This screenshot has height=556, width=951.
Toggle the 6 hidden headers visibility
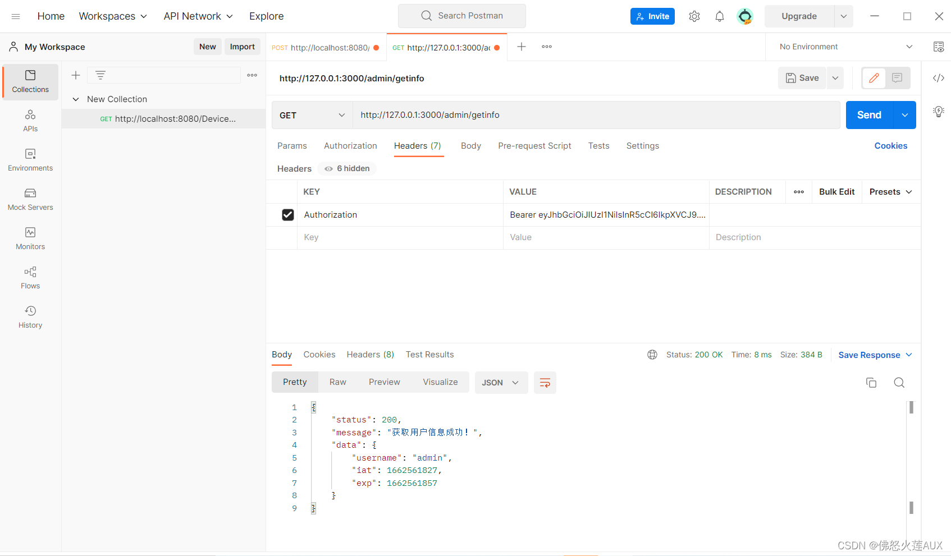(348, 168)
